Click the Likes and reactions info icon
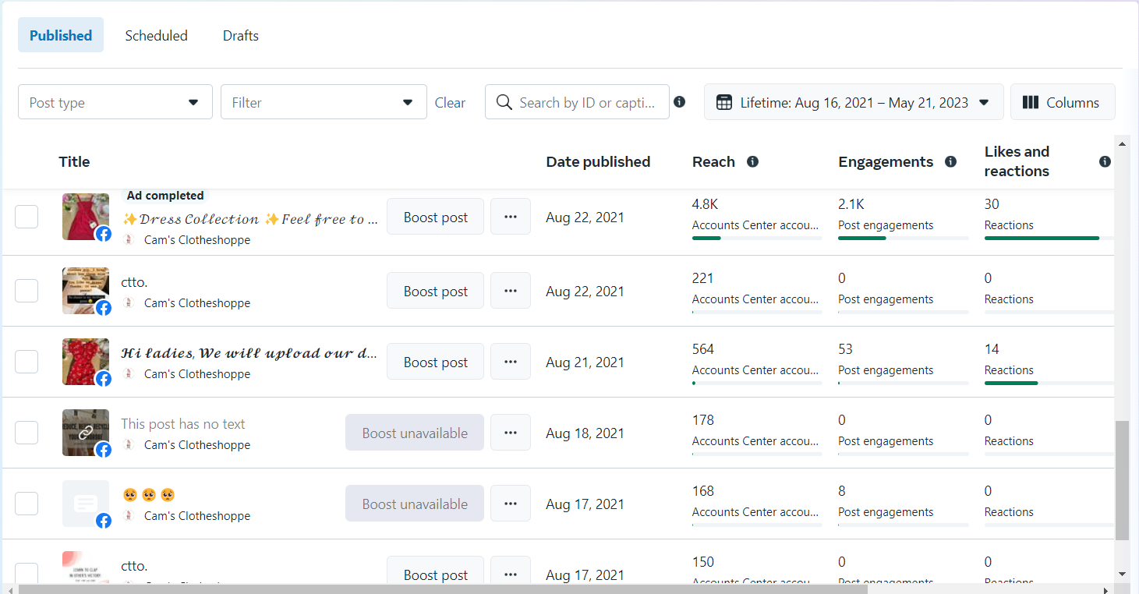Viewport: 1139px width, 594px height. click(1105, 161)
